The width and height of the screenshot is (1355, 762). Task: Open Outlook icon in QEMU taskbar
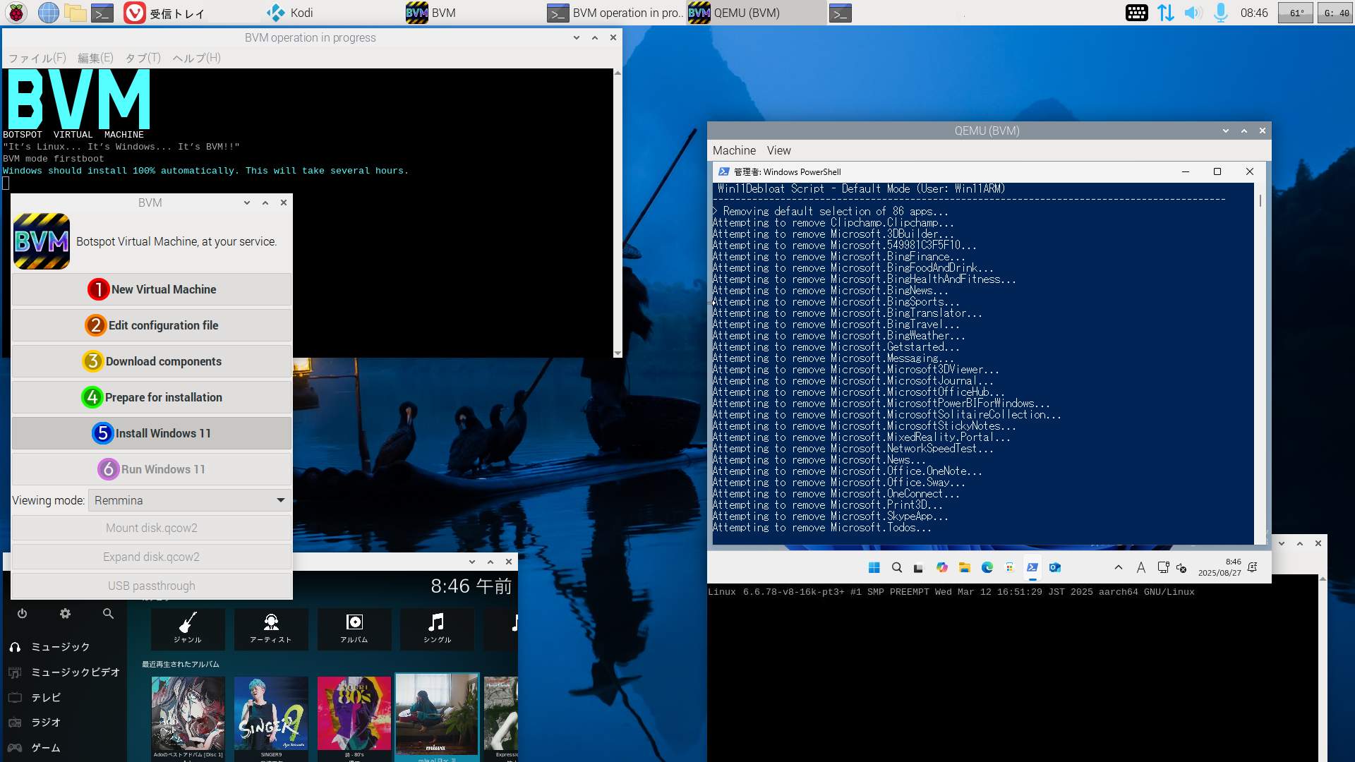[x=1055, y=568]
